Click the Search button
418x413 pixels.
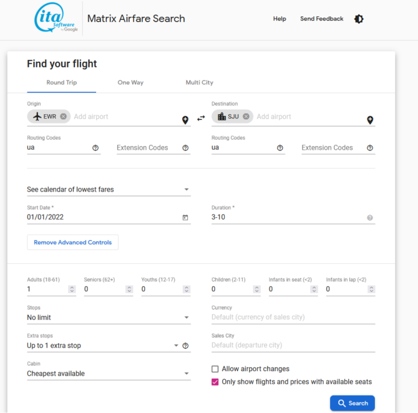pyautogui.click(x=352, y=403)
